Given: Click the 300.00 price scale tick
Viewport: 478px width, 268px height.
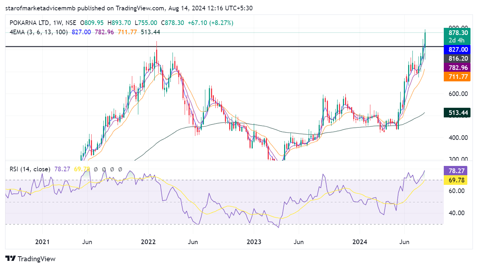Looking at the screenshot, I should pyautogui.click(x=458, y=159).
